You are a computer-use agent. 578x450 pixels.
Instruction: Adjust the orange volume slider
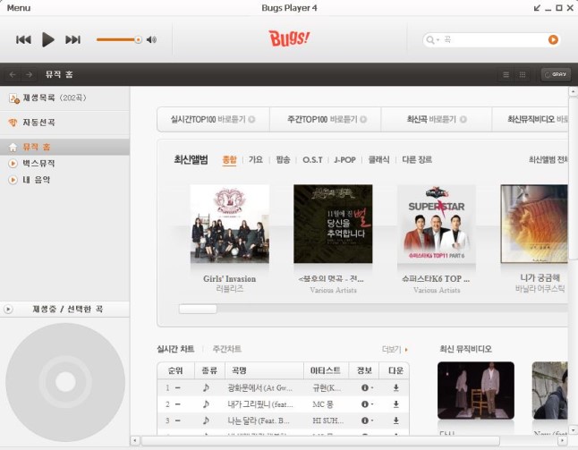coord(138,39)
